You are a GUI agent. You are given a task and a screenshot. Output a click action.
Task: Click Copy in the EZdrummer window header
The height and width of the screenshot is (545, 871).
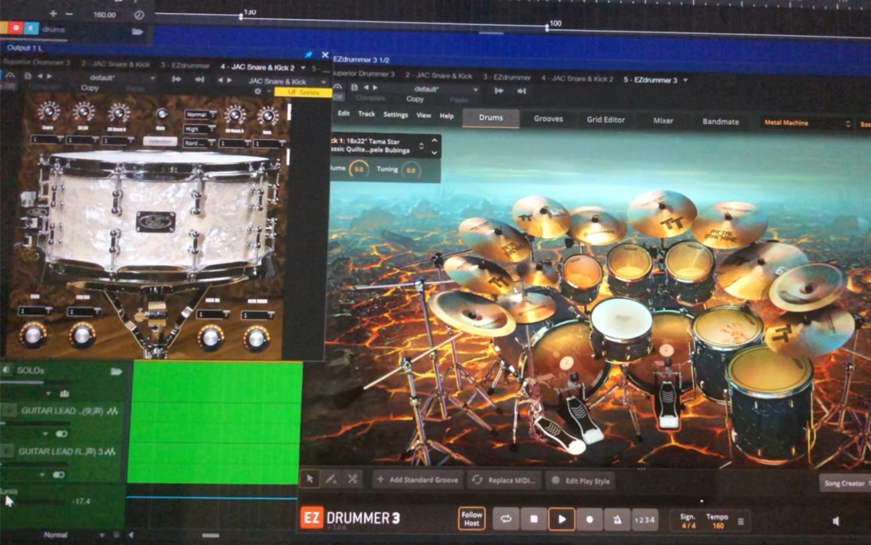[x=415, y=99]
